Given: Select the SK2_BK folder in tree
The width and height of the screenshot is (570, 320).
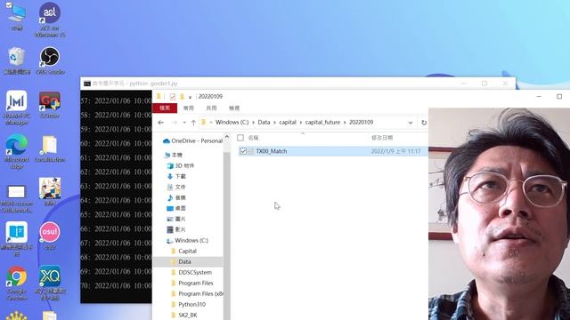Looking at the screenshot, I should (184, 315).
